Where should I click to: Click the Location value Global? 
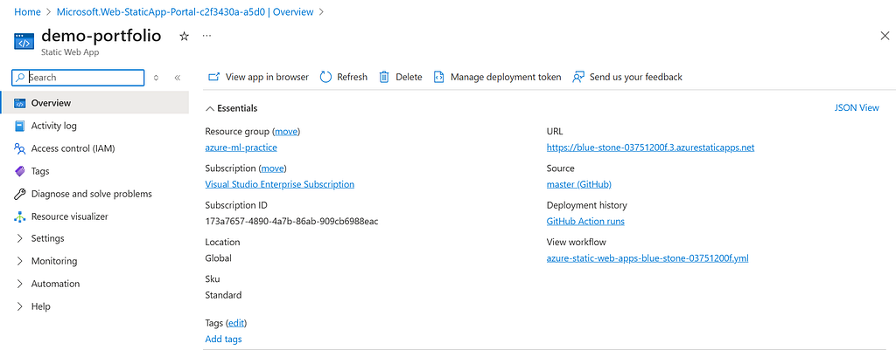coord(218,258)
